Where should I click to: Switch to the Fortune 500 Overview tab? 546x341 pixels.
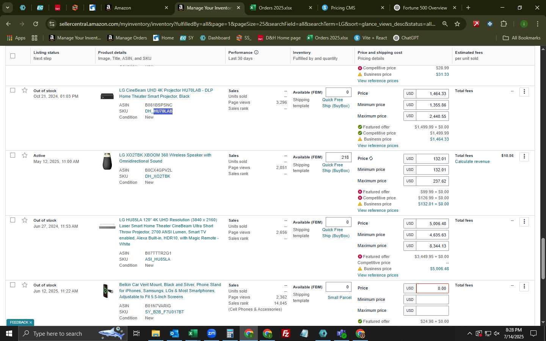coord(425,8)
